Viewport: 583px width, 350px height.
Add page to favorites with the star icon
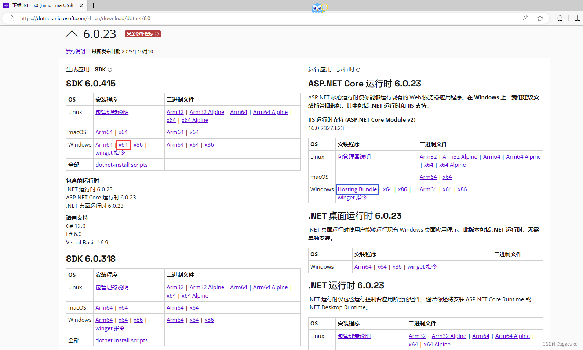540,18
